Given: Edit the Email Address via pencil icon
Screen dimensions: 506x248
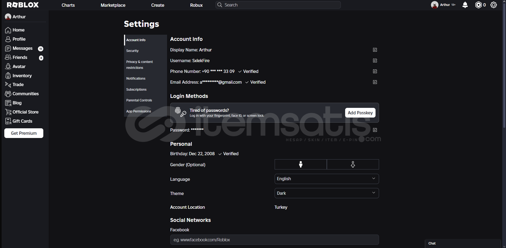Looking at the screenshot, I should pos(375,82).
